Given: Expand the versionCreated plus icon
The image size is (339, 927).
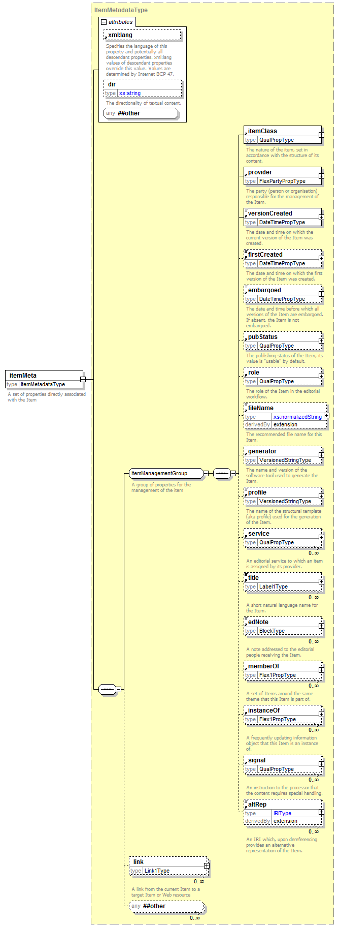Looking at the screenshot, I should point(321,218).
